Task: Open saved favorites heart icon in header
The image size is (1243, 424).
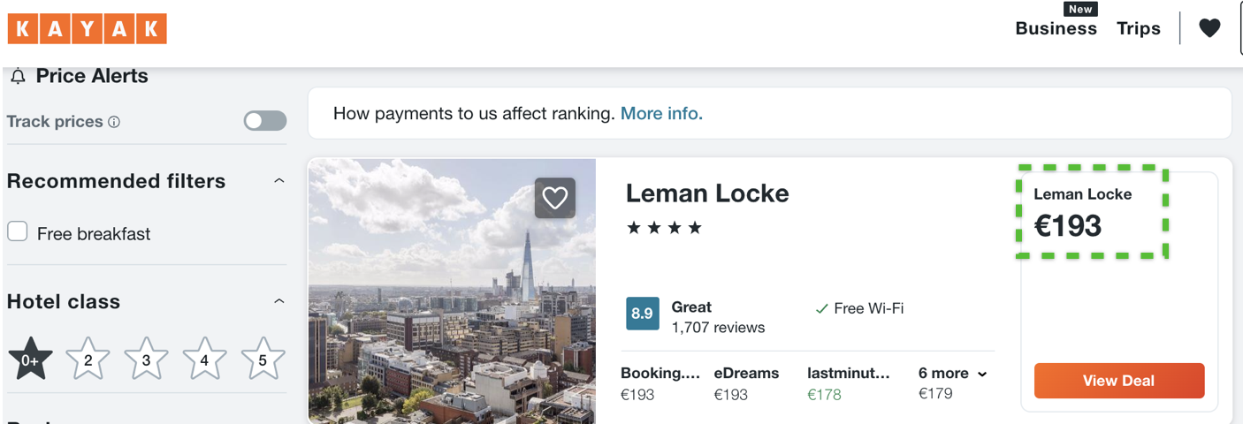Action: pyautogui.click(x=1209, y=28)
